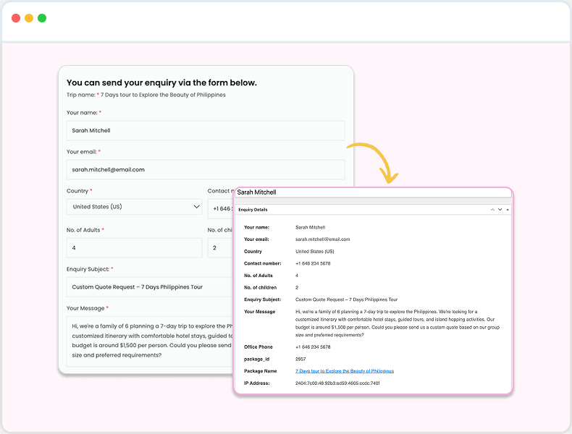Click the Trip name text line
The image size is (572, 434).
[146, 95]
